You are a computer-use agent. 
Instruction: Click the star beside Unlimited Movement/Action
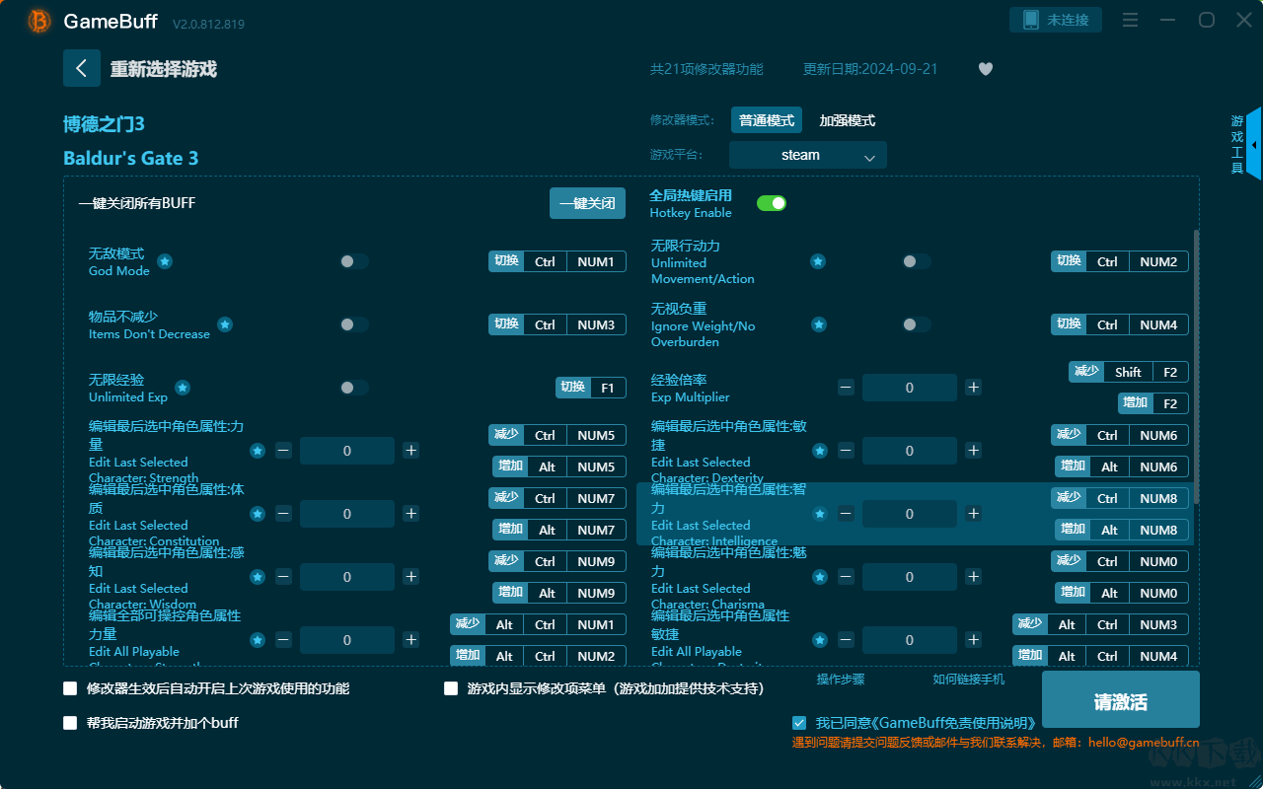tap(818, 261)
